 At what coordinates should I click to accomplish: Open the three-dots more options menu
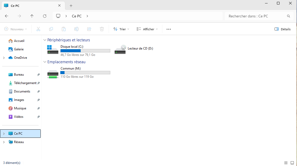pyautogui.click(x=168, y=29)
